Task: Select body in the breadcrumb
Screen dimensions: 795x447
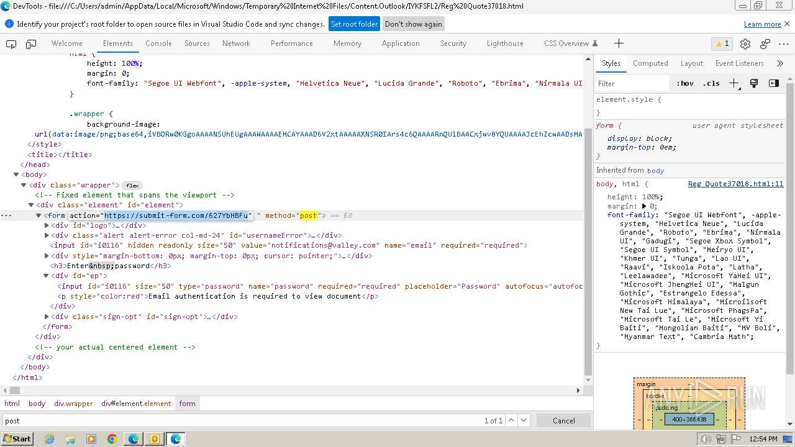Action: tap(37, 404)
